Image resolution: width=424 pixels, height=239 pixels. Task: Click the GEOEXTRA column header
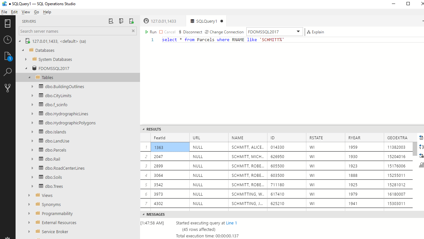coord(398,138)
